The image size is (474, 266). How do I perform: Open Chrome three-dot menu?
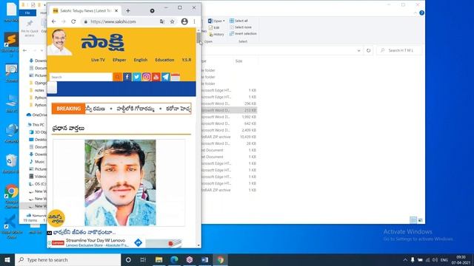tap(194, 21)
